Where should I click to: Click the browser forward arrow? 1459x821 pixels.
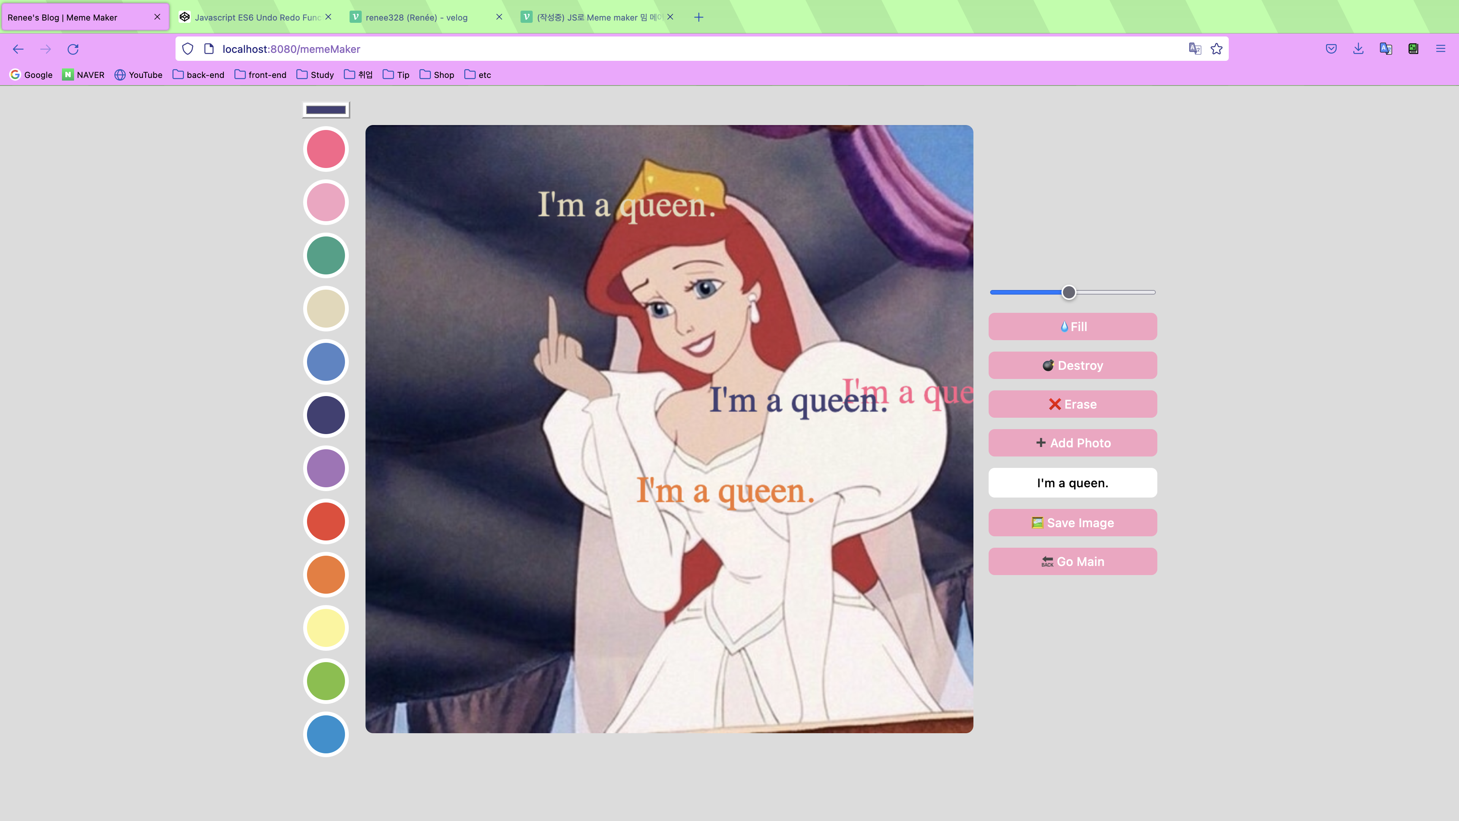click(45, 49)
